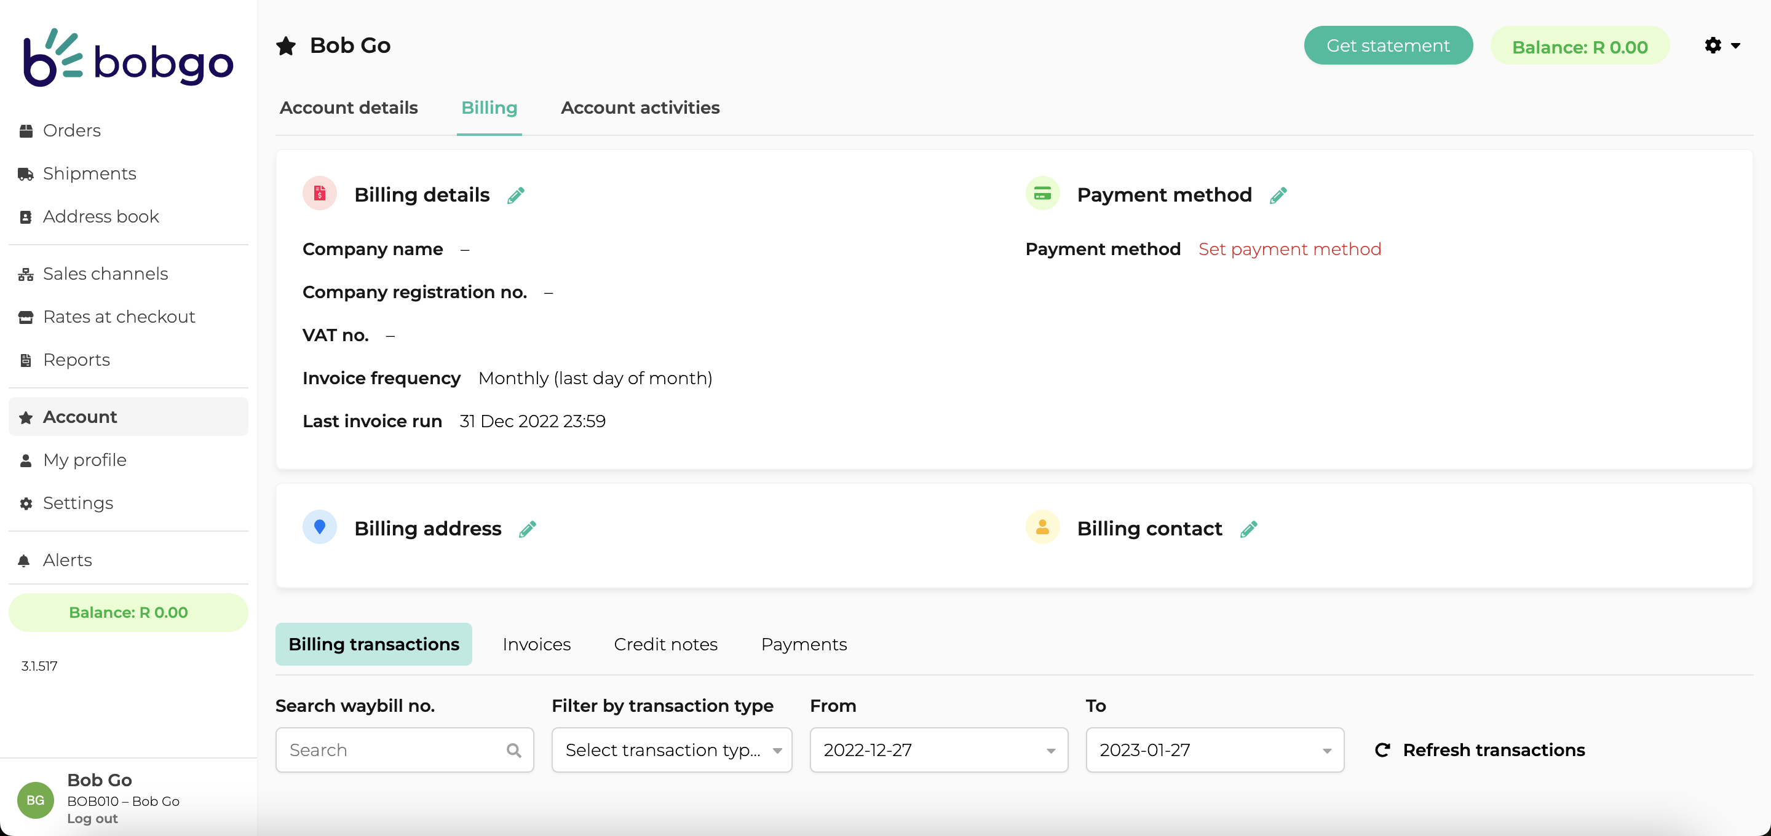Click the version number 3.1.517
Screen dimensions: 1771x836
(39, 666)
